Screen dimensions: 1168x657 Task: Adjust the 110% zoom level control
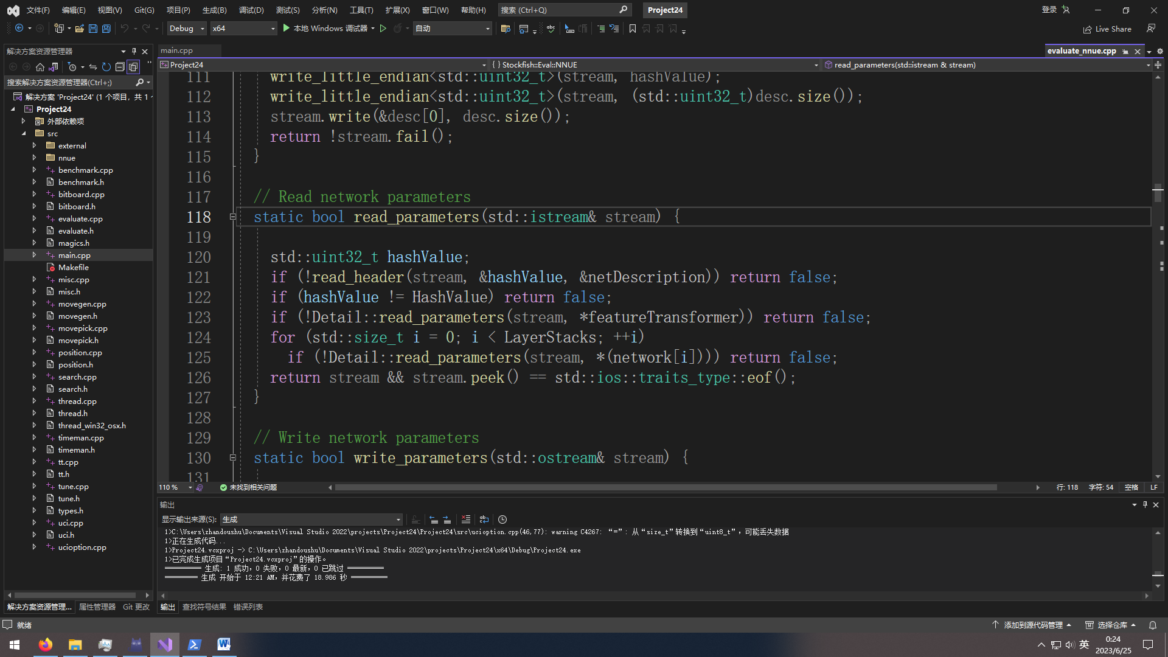[x=175, y=487]
